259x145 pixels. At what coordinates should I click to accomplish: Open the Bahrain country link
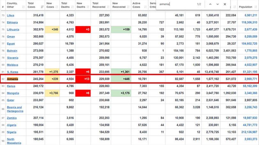pos(12,51)
